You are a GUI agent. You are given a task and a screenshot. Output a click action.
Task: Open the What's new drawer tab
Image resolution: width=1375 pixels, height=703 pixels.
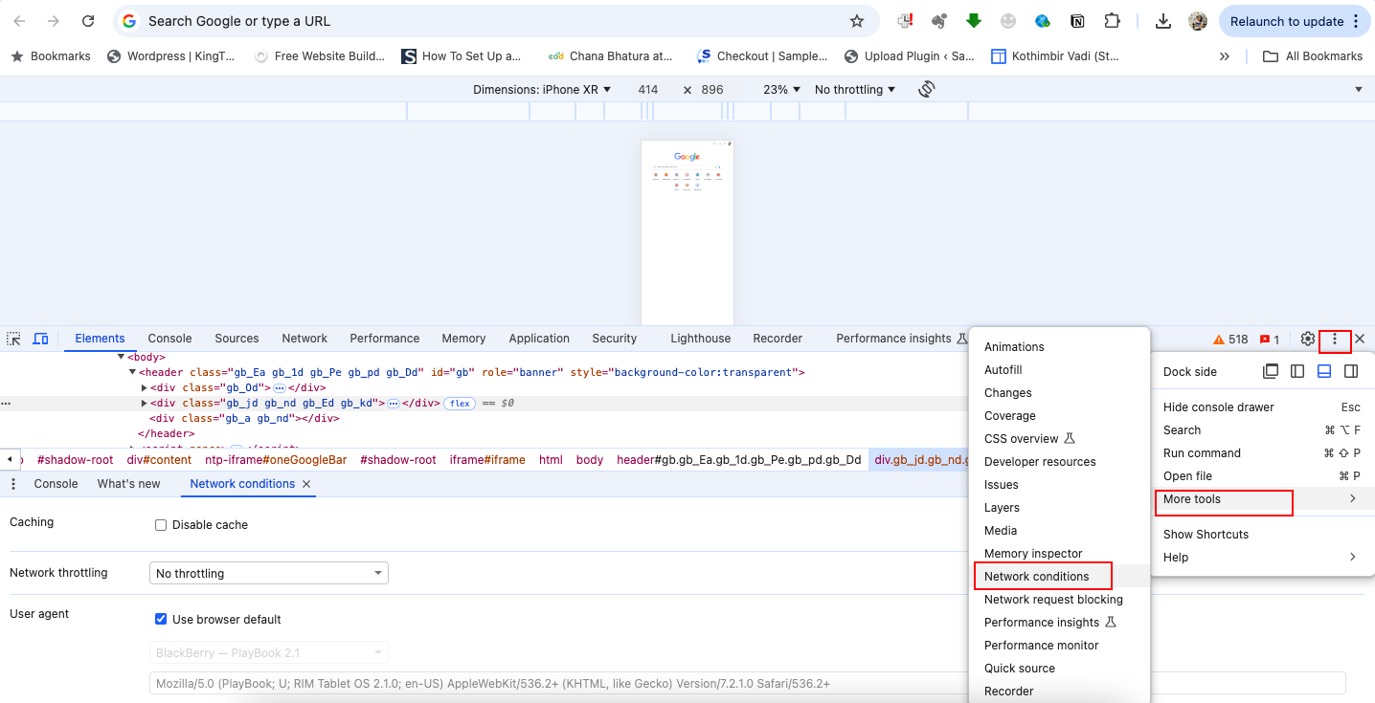tap(129, 484)
